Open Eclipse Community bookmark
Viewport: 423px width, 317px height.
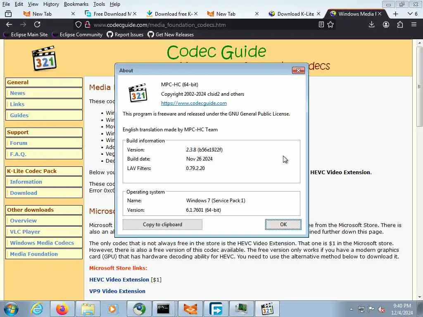point(78,35)
